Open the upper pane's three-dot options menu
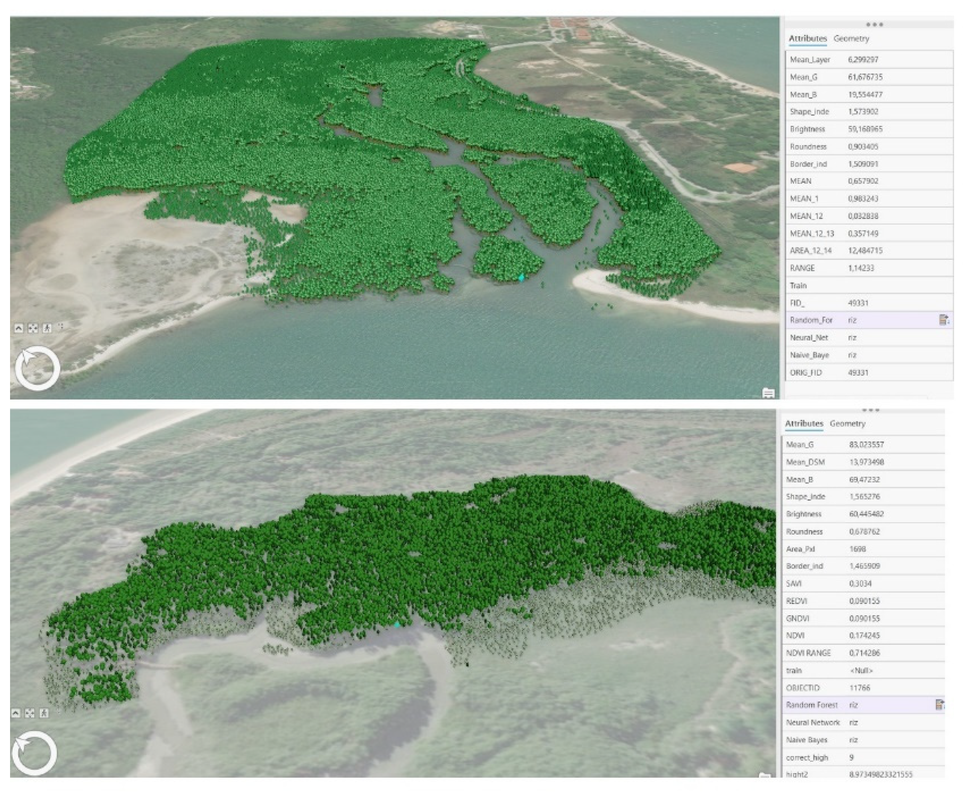 coord(874,25)
